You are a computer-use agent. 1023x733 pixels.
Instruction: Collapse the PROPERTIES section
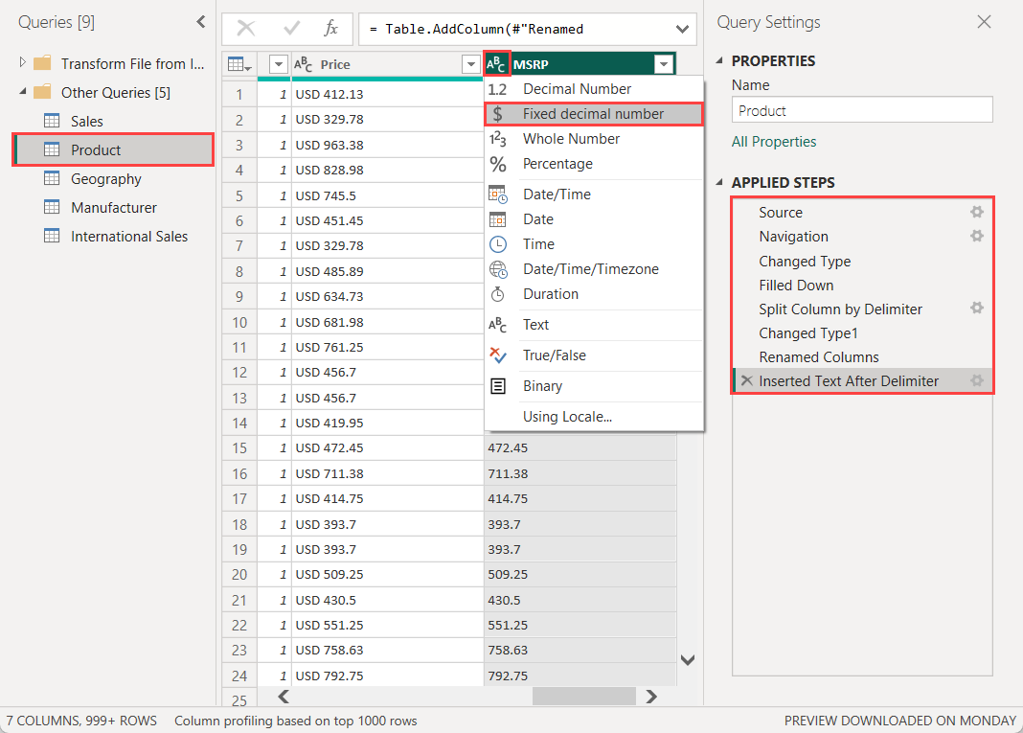[719, 60]
